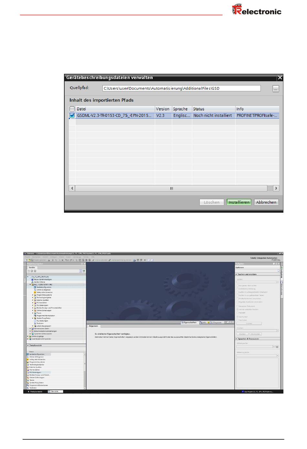The width and height of the screenshot is (307, 449).
Task: Select Online-Sicherungen in project tree
Action: click(x=44, y=310)
